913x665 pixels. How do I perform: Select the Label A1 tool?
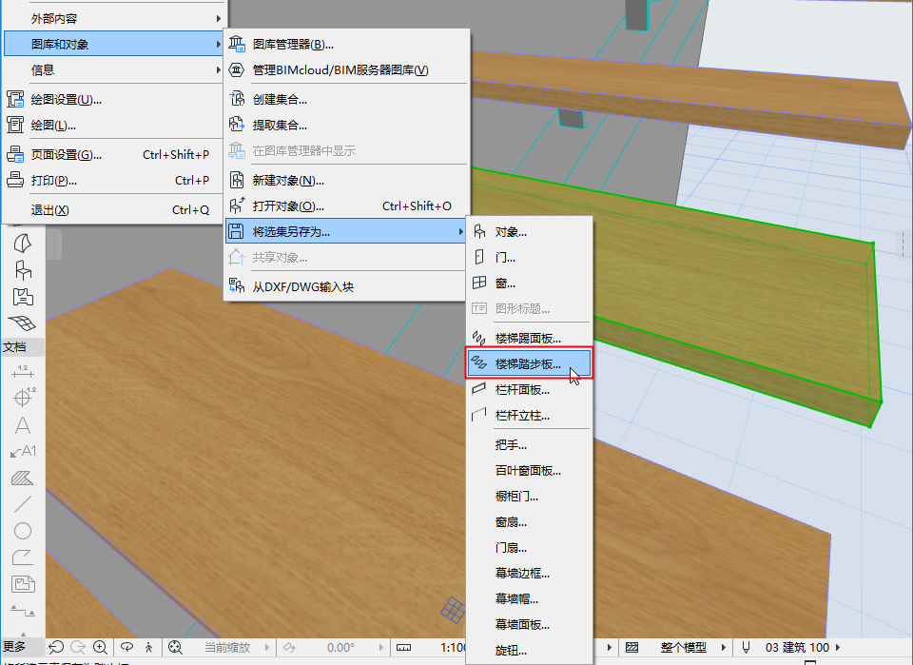click(23, 451)
